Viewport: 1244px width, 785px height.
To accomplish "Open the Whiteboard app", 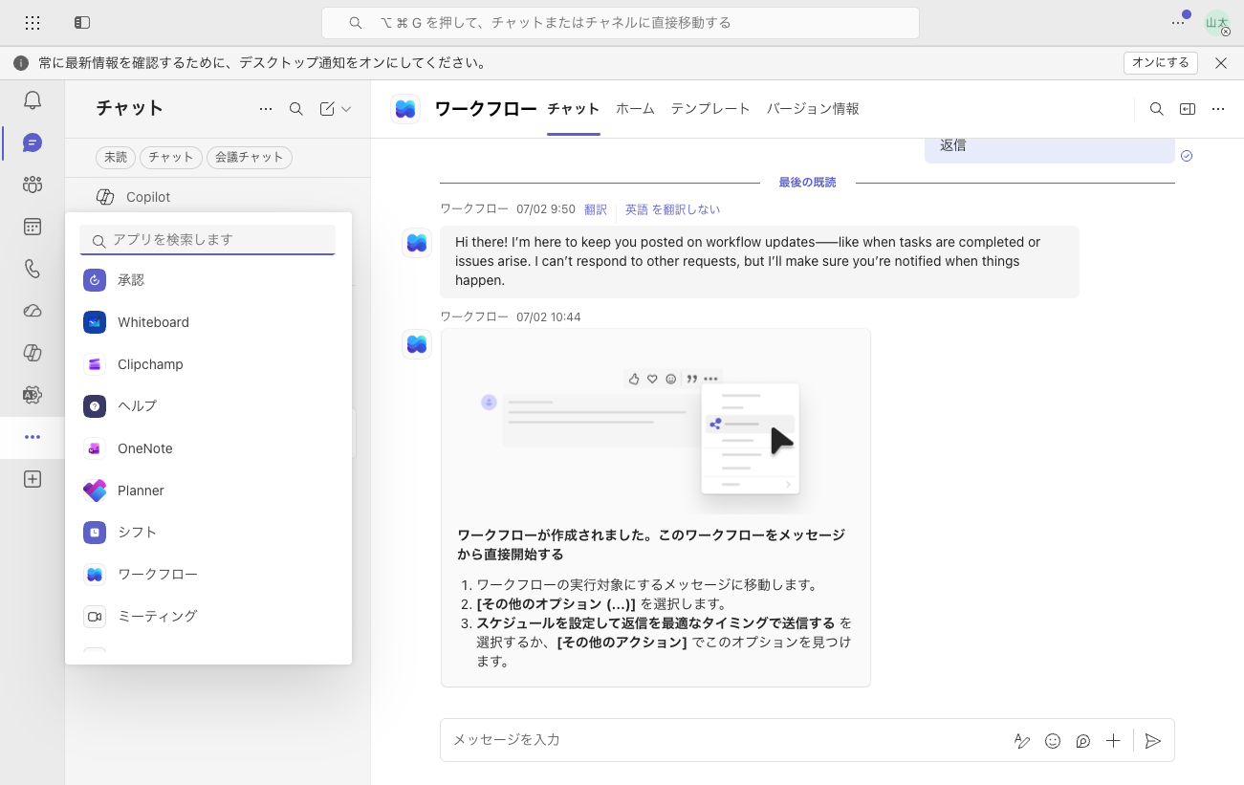I will click(x=208, y=322).
